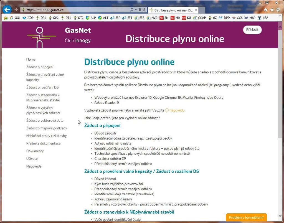Open Žádost o připojení in sidebar
The width and height of the screenshot is (284, 223).
tap(40, 67)
